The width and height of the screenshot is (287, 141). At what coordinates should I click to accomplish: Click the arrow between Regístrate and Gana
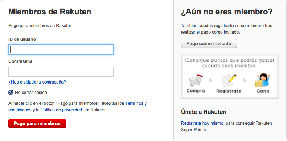245,80
